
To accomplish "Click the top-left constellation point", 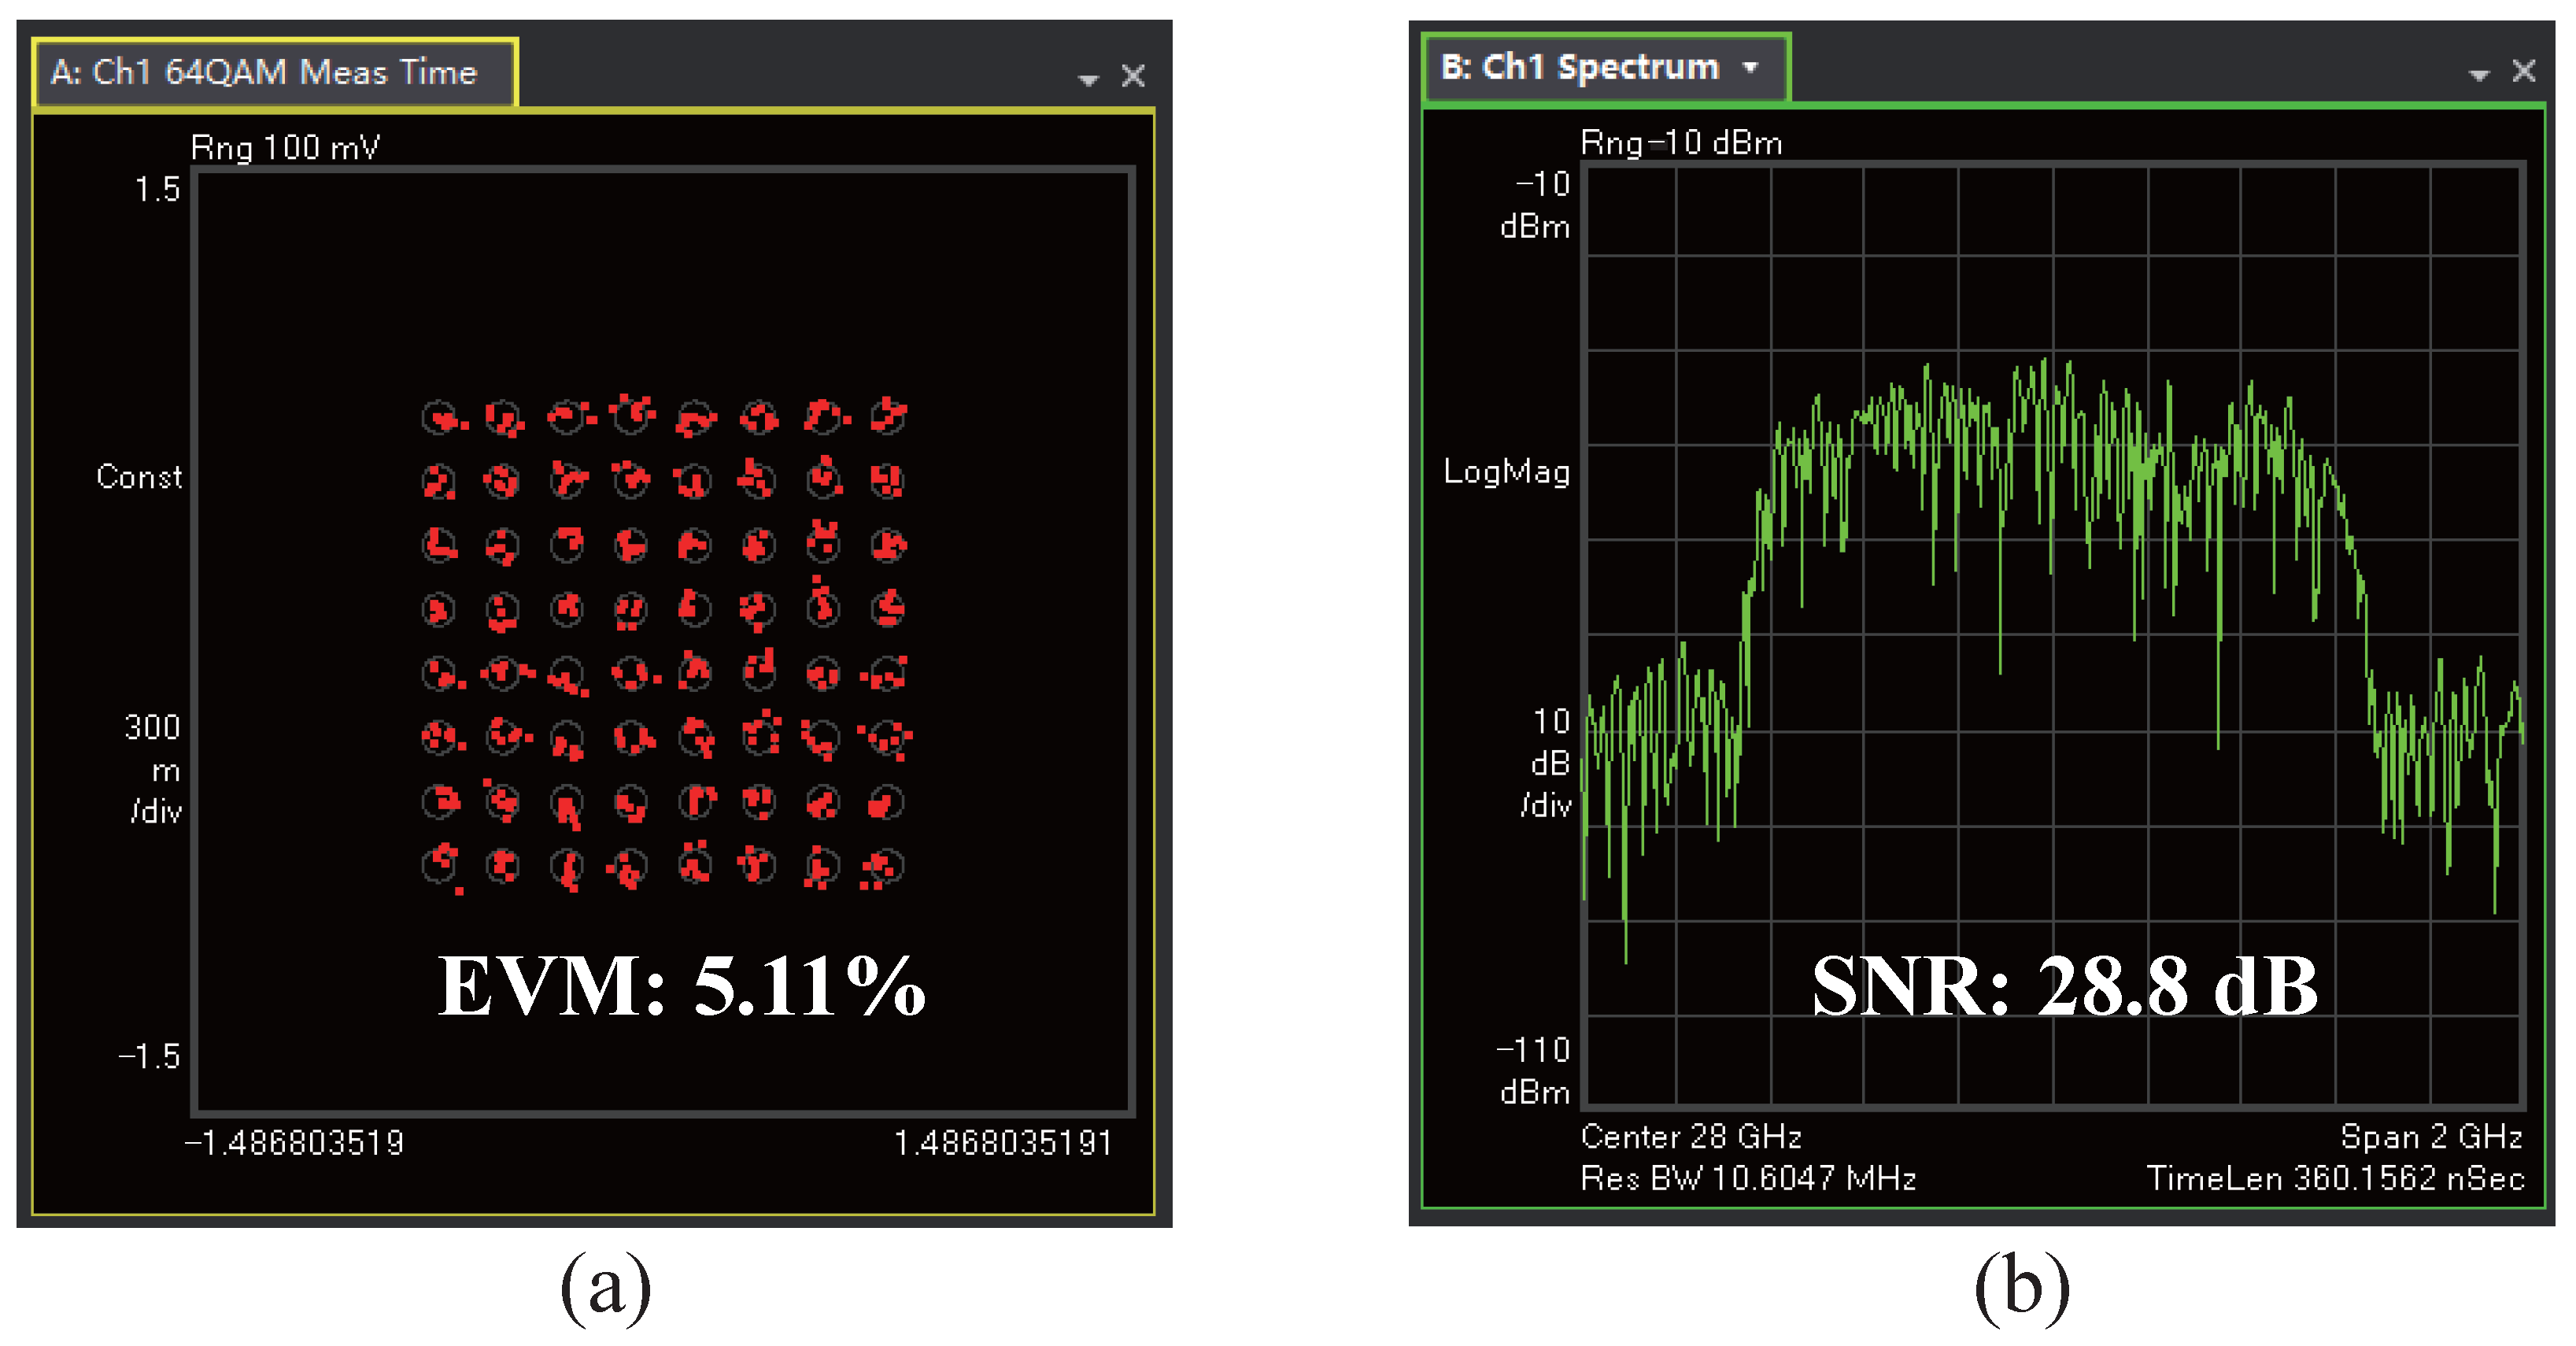I will click(x=438, y=417).
